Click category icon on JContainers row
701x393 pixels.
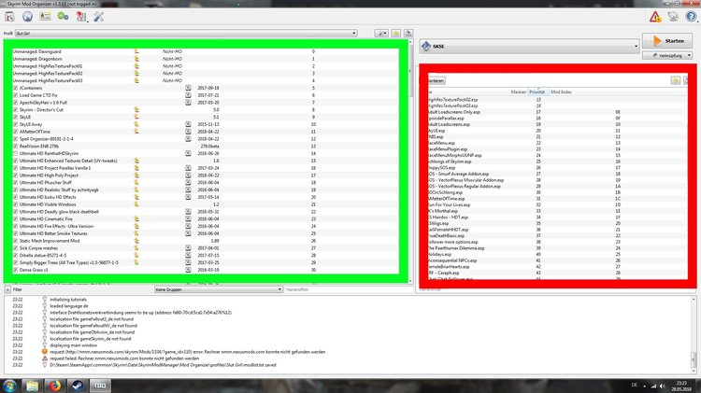(x=188, y=88)
